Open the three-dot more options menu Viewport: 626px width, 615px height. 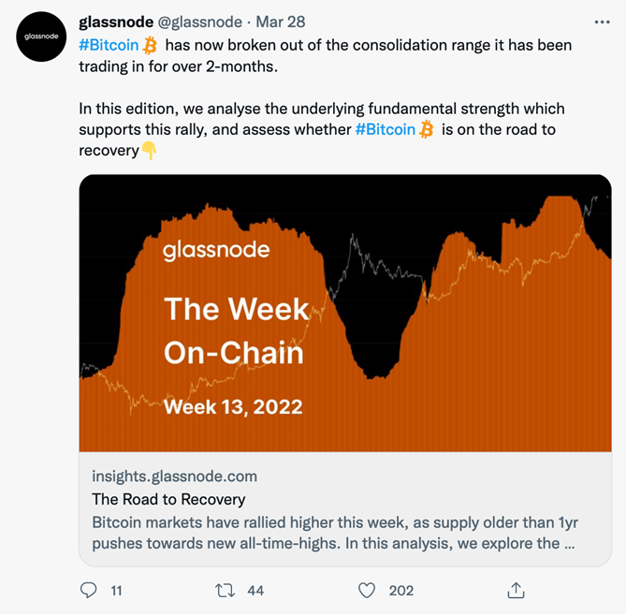[x=602, y=22]
